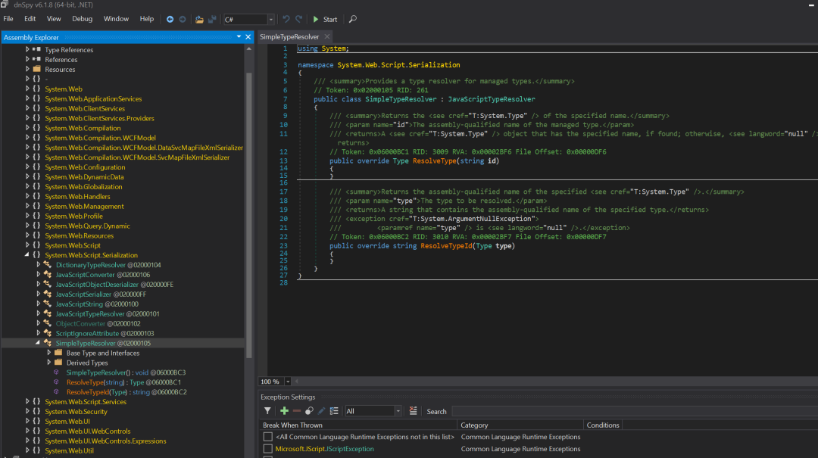Click the Restore Default Exceptions icon
818x458 pixels.
pos(309,411)
